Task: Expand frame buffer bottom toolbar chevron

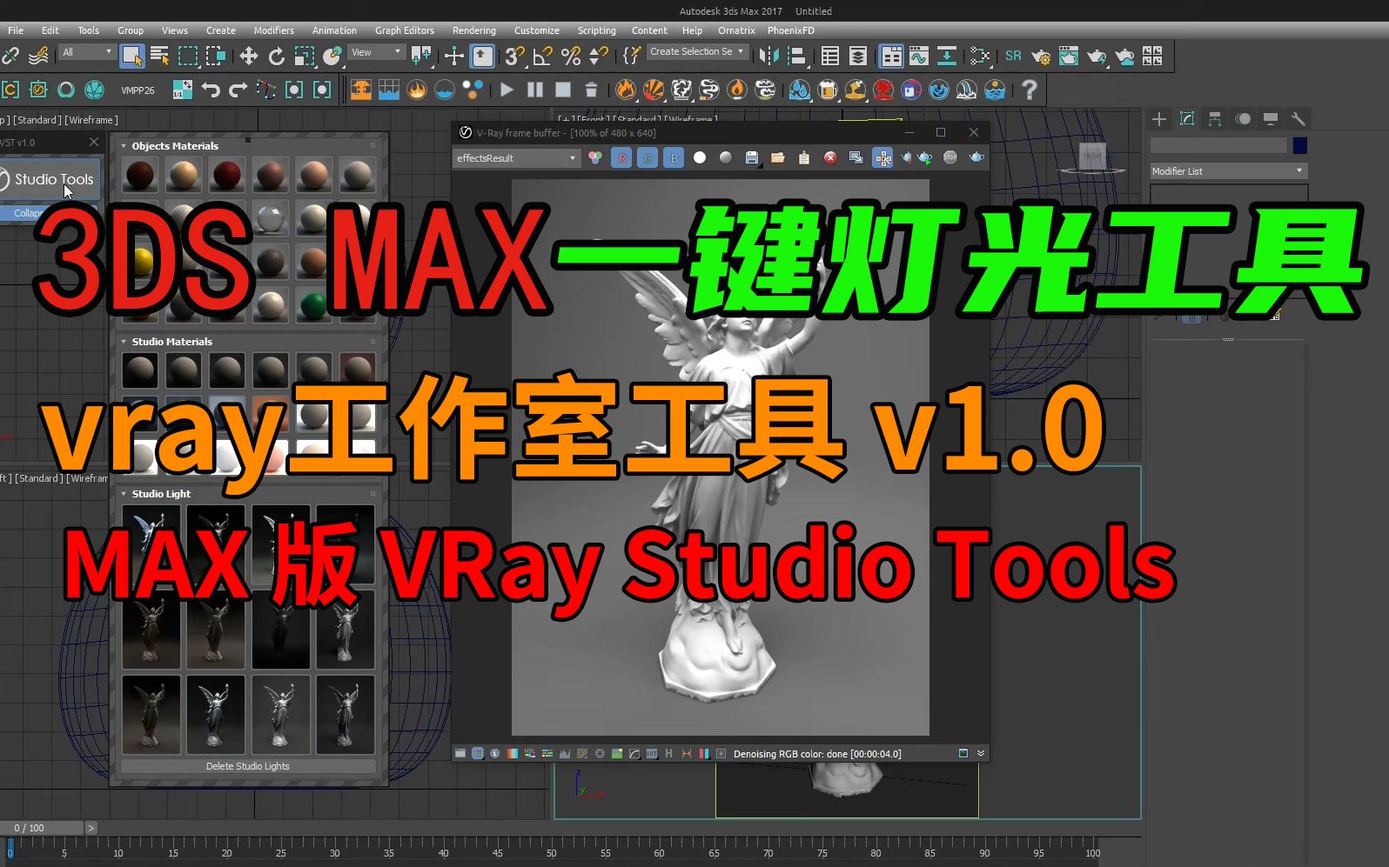Action: [x=981, y=753]
